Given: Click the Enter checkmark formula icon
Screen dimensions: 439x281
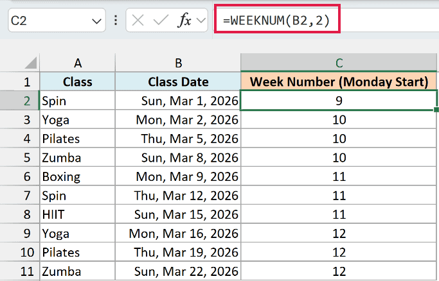Looking at the screenshot, I should [x=161, y=21].
